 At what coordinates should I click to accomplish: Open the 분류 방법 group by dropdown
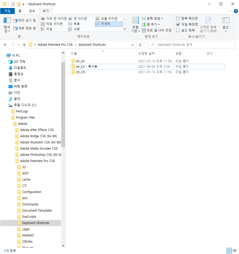[152, 18]
